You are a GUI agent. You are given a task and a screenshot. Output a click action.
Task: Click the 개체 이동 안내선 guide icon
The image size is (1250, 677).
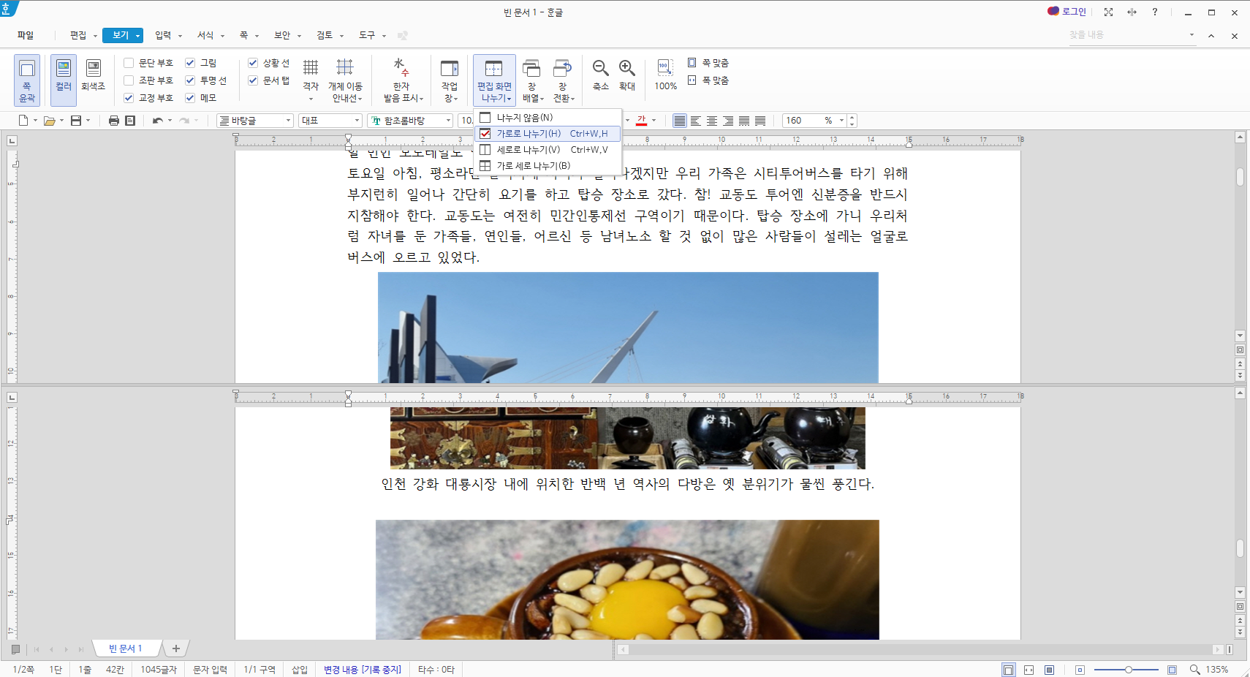coord(345,67)
